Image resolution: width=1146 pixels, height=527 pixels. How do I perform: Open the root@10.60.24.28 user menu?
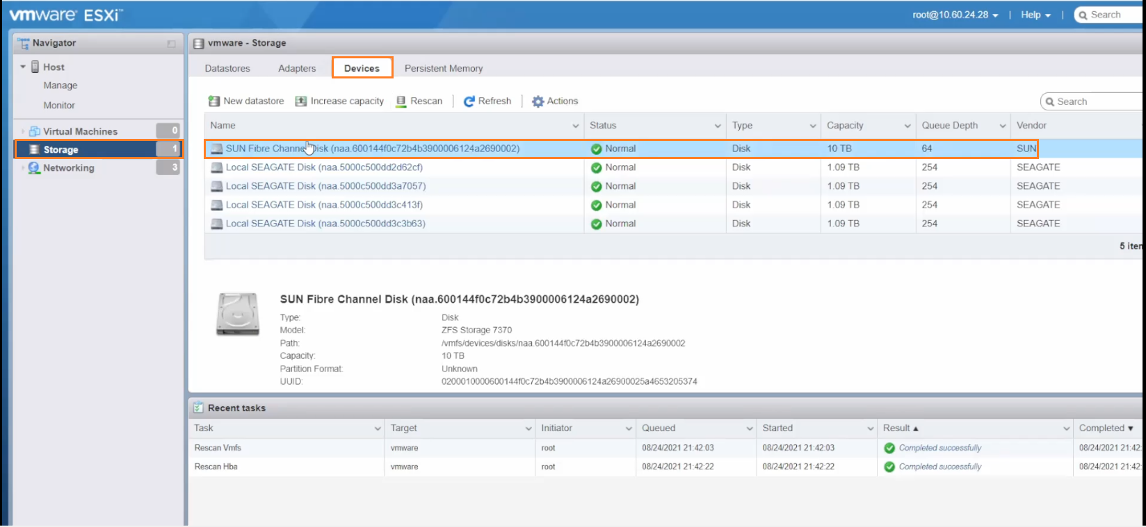point(955,15)
